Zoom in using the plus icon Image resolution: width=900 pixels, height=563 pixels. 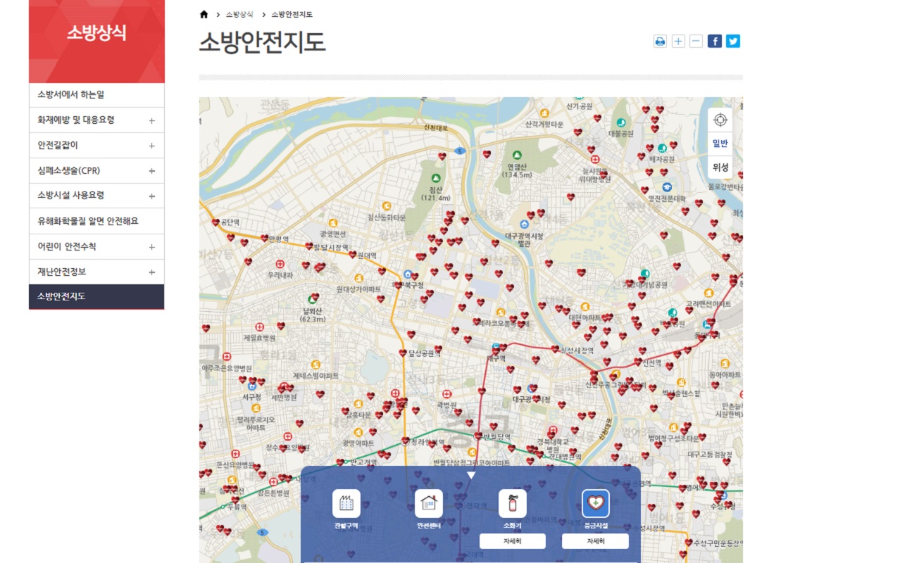[678, 41]
